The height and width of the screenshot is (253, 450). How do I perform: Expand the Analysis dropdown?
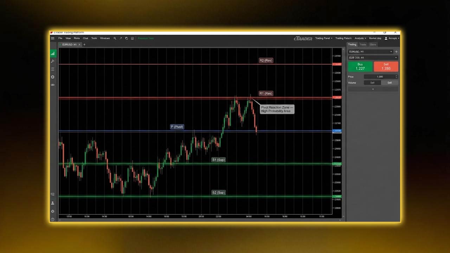click(x=360, y=38)
